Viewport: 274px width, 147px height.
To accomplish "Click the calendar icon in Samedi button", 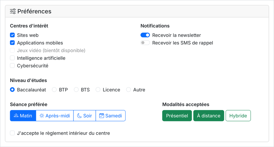I will coord(101,116).
